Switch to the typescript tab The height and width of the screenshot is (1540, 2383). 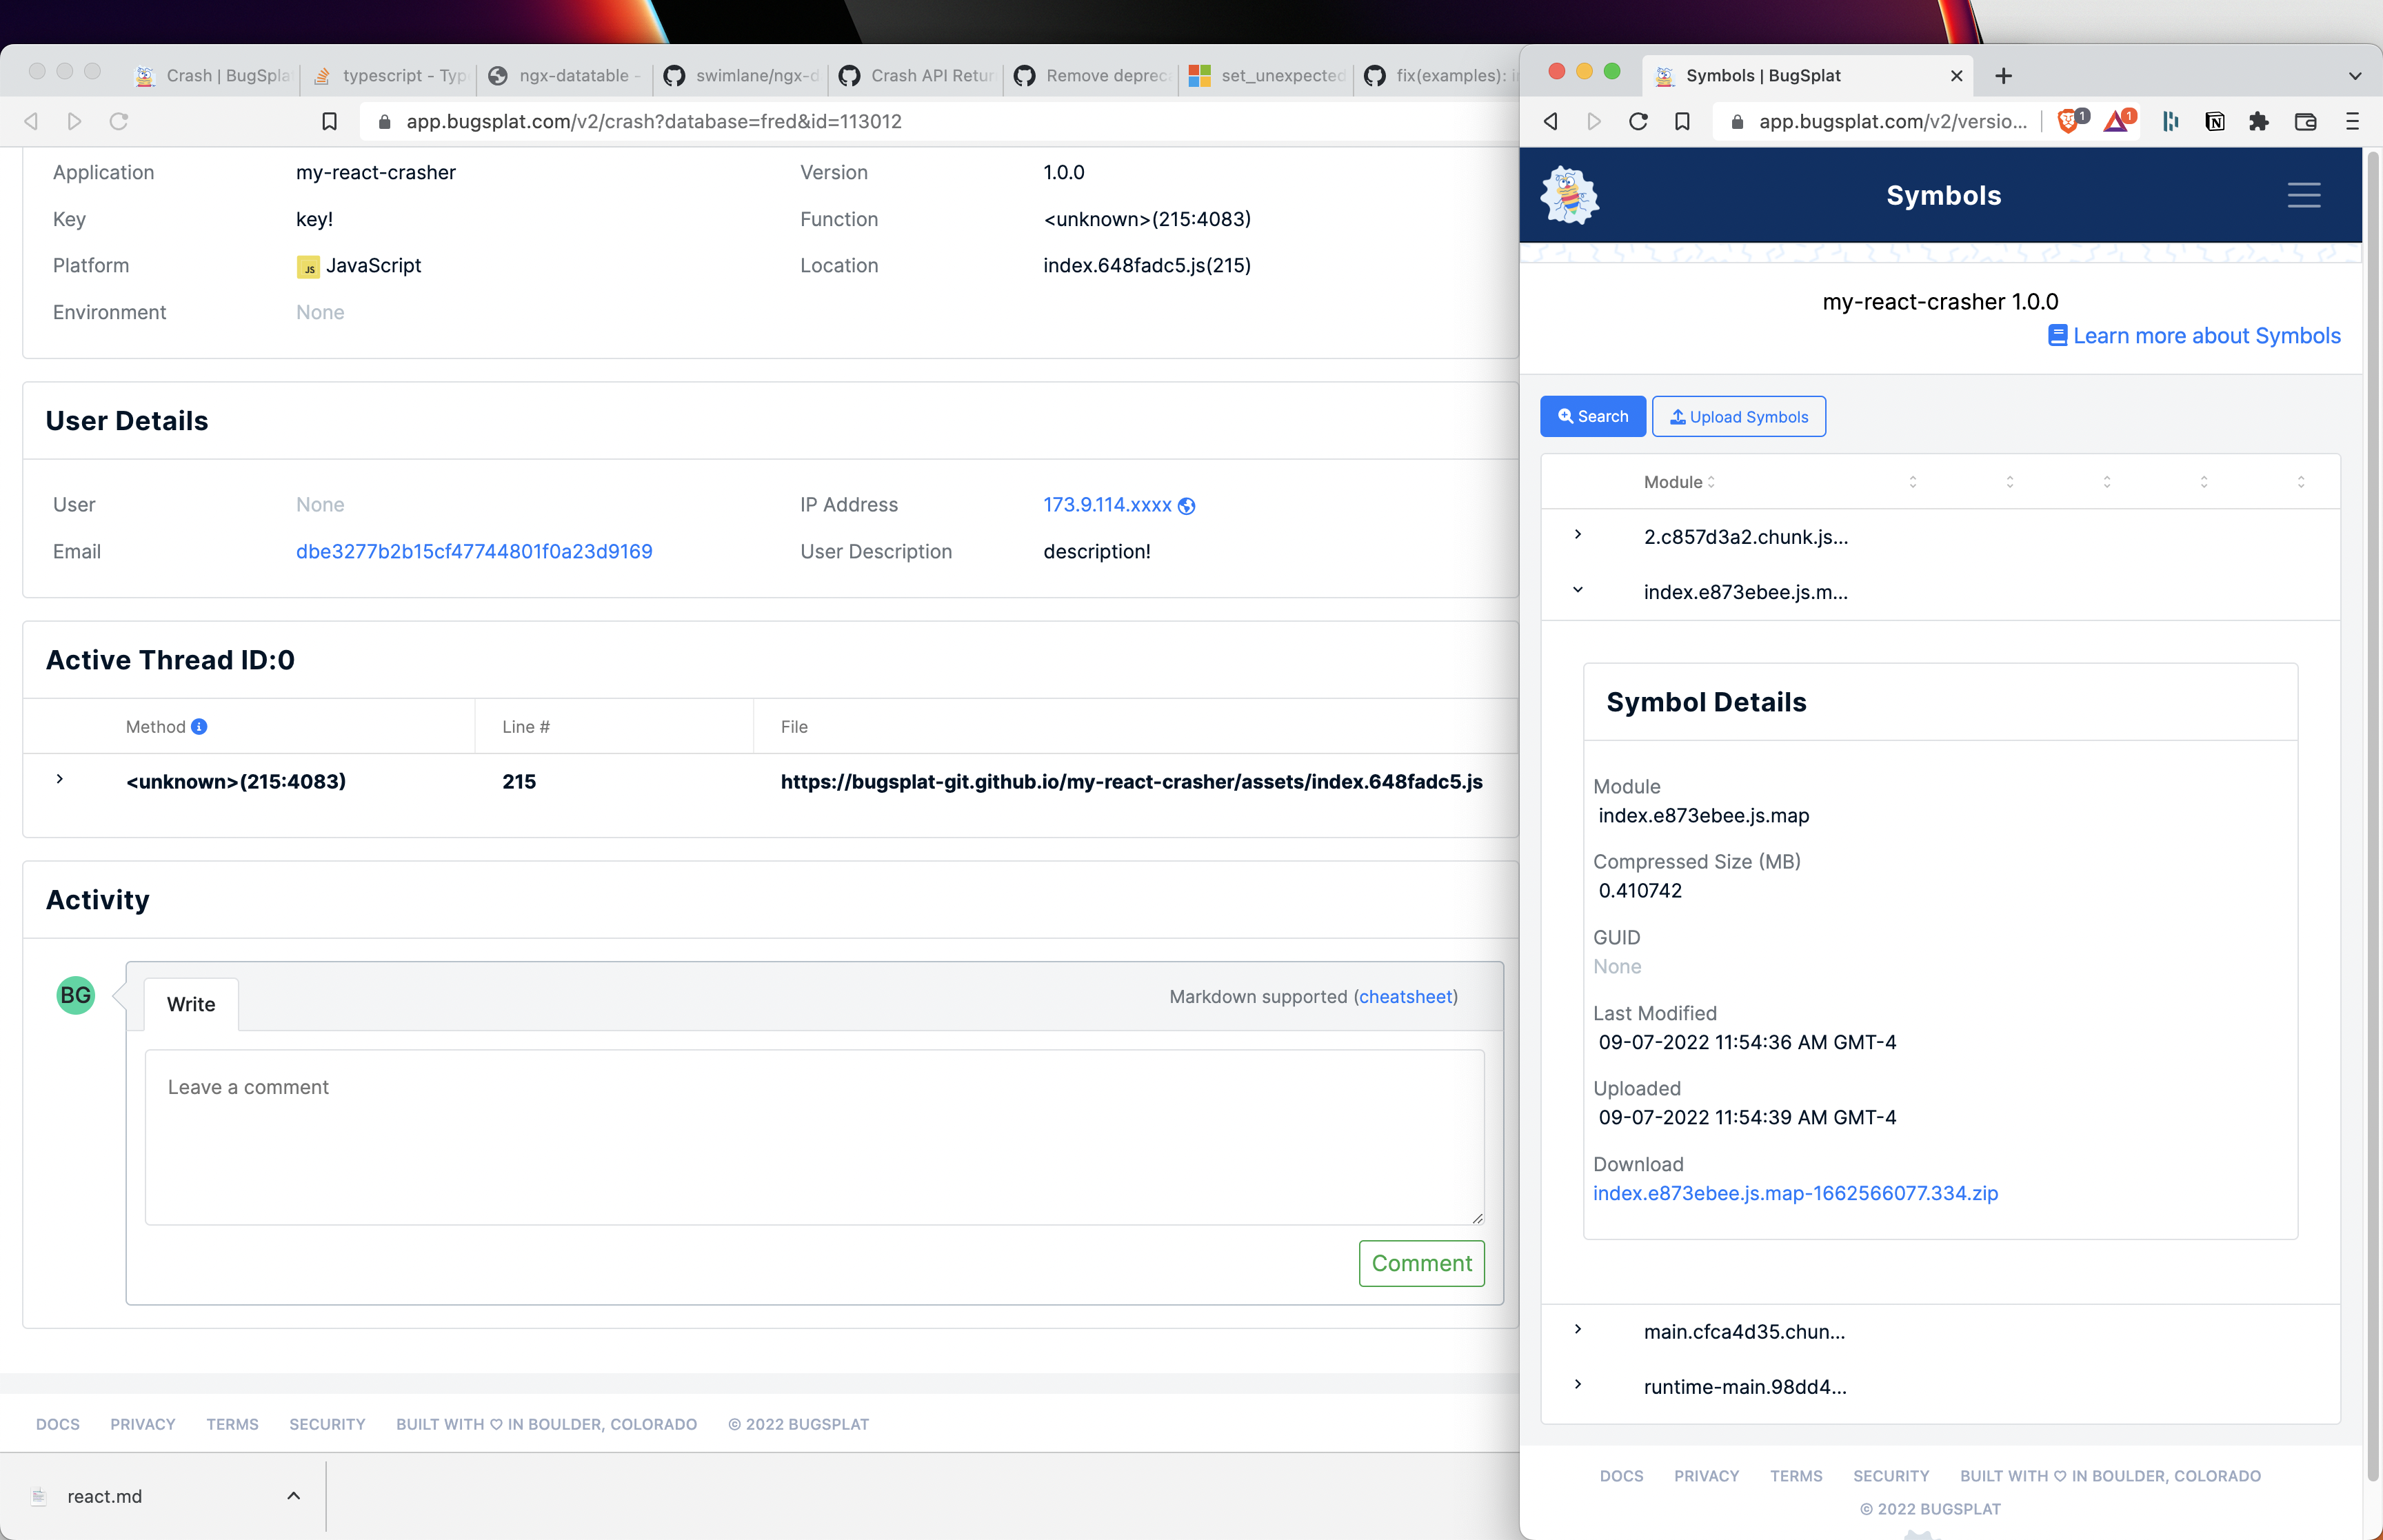(x=390, y=76)
